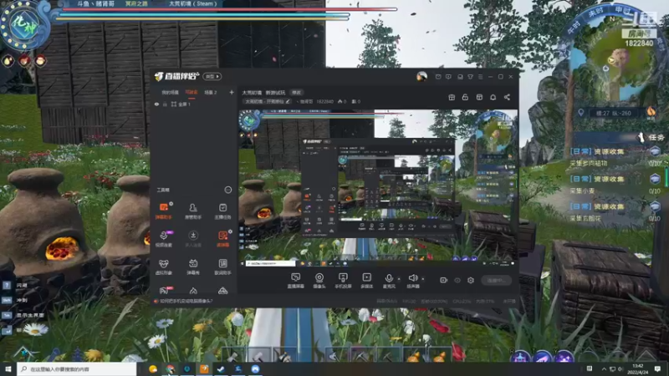
Task: Add a new scene with the plus
Action: click(x=232, y=92)
